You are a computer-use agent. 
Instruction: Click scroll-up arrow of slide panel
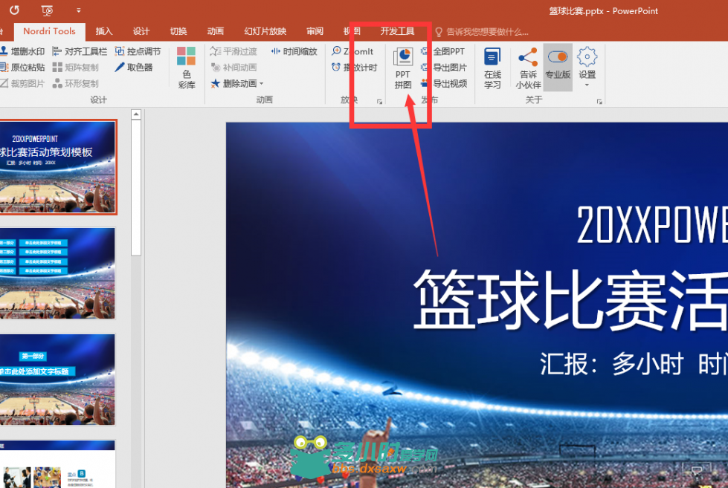tap(136, 114)
